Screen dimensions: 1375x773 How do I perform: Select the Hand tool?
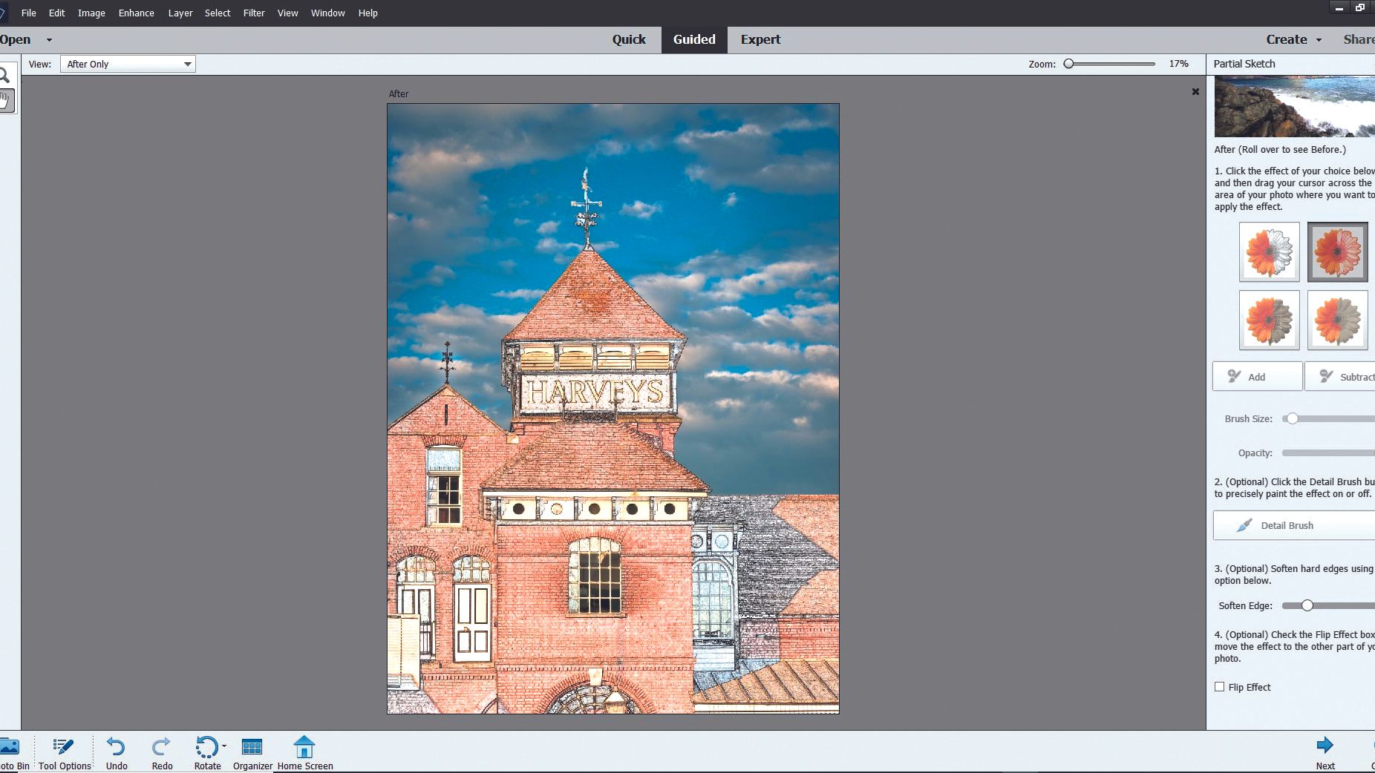5,100
